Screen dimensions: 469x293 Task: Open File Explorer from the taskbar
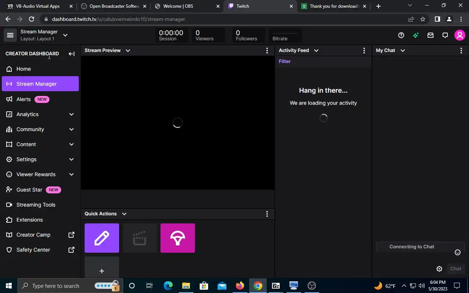click(x=186, y=286)
